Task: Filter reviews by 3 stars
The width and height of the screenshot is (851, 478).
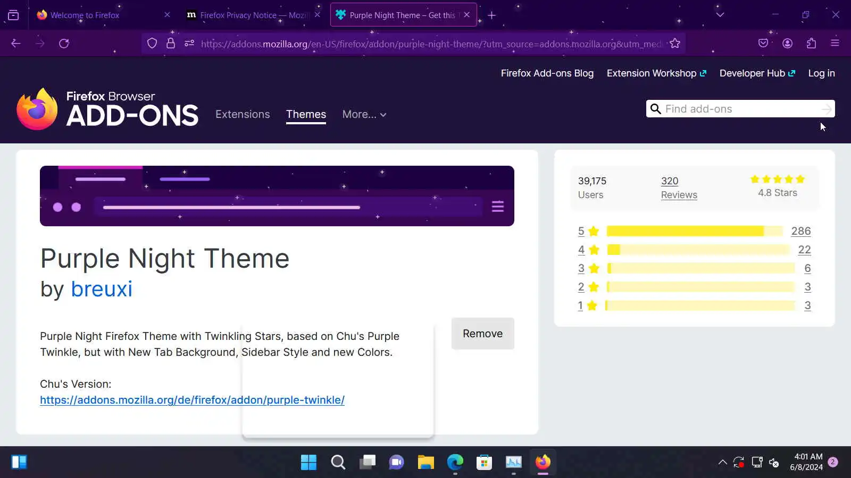Action: 589,268
